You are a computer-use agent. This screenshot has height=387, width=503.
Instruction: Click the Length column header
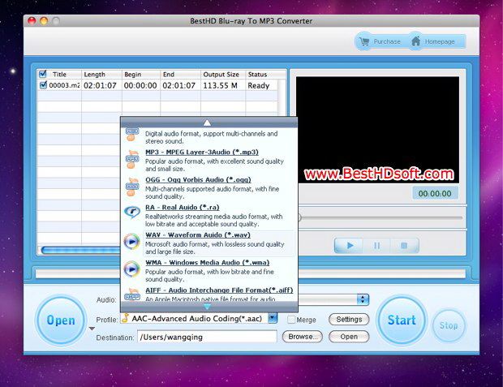(x=101, y=74)
